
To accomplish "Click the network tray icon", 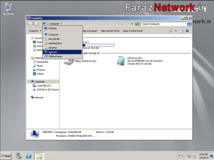I will [189, 156].
